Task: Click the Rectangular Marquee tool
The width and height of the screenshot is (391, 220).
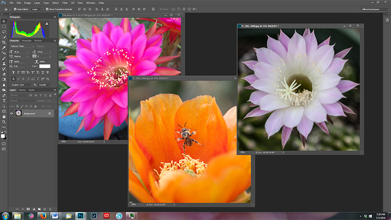Action: [x=4, y=26]
